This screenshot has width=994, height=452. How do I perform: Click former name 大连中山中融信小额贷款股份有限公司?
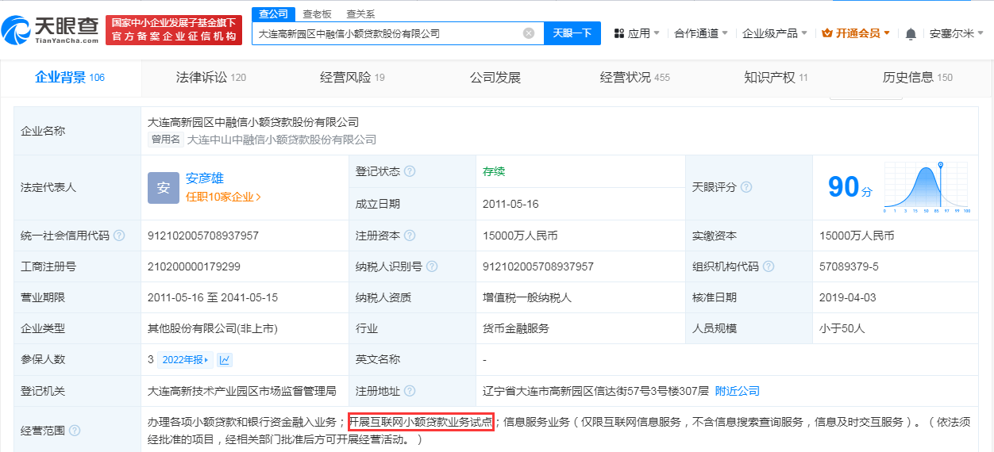282,140
